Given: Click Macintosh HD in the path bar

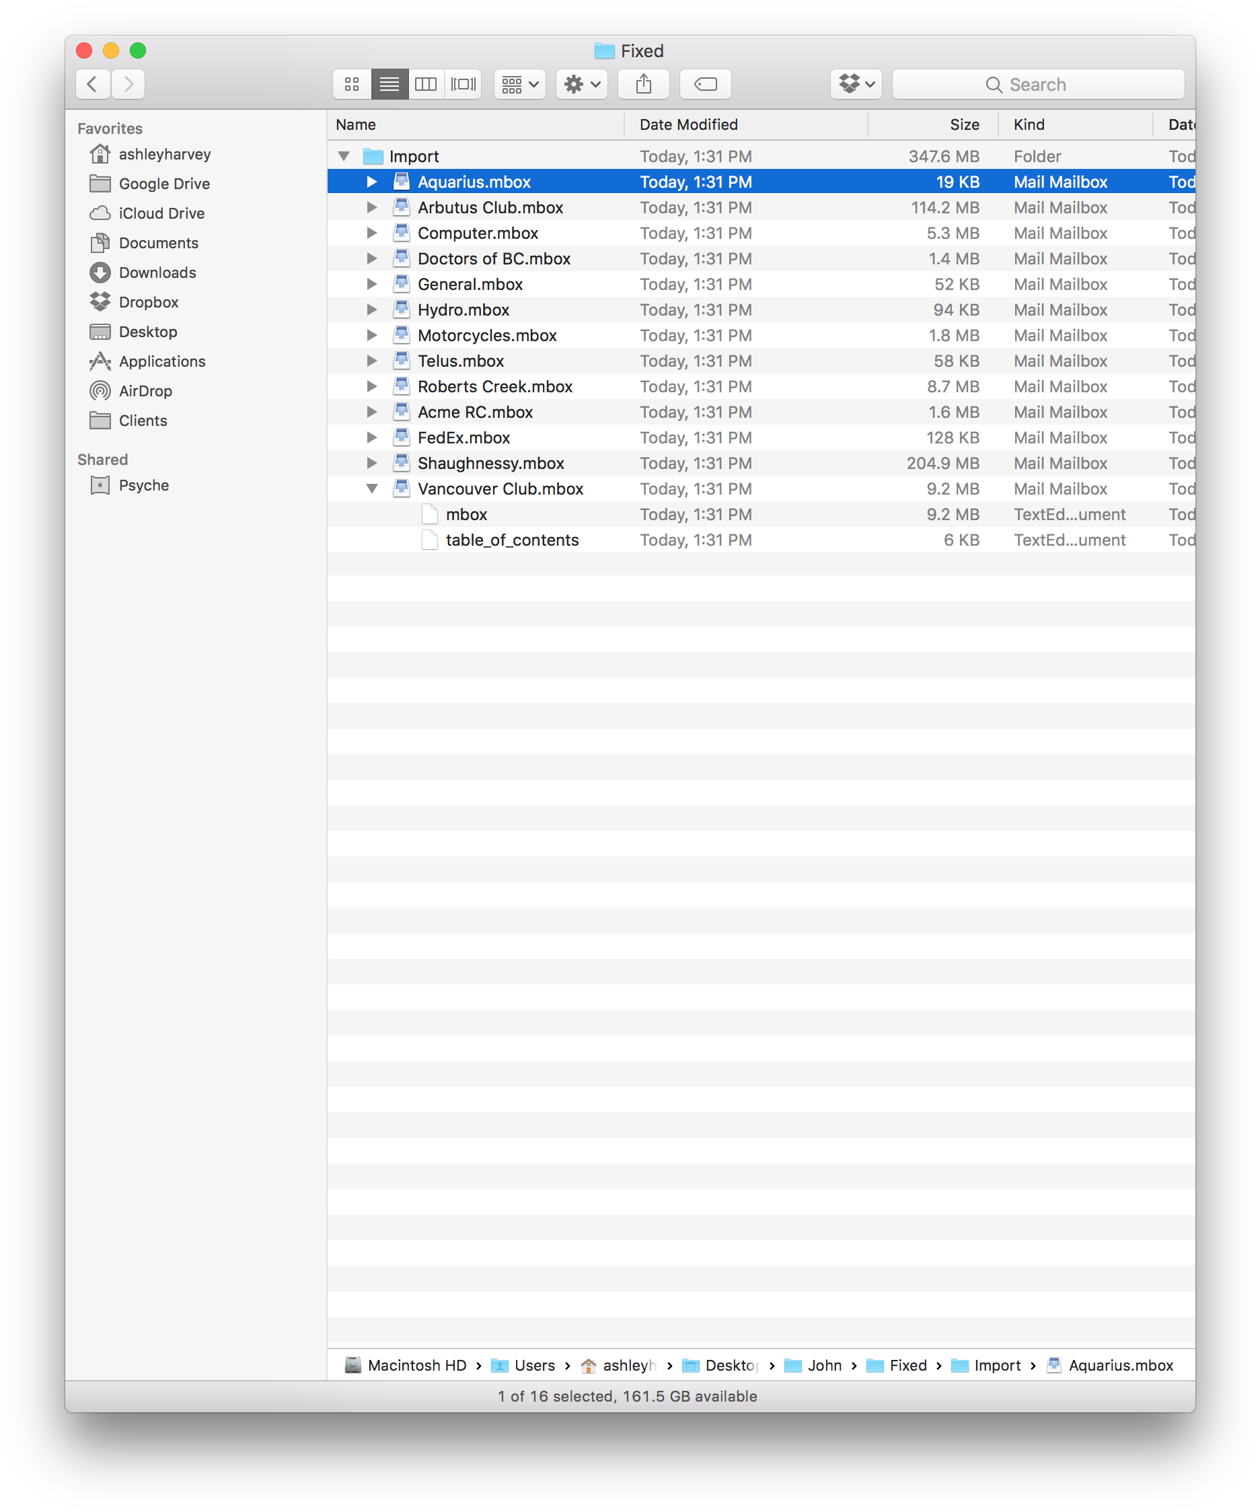Looking at the screenshot, I should (406, 1365).
